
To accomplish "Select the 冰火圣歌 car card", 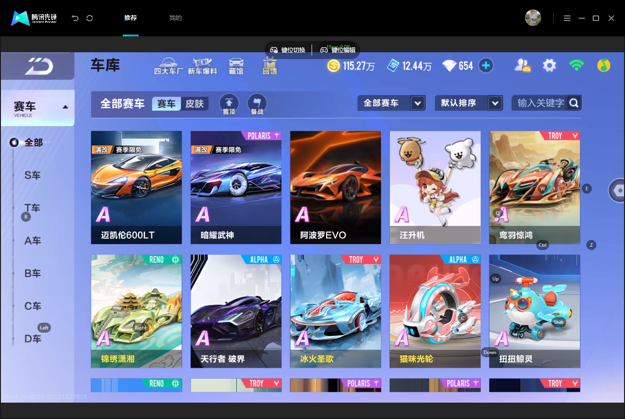I will point(336,311).
